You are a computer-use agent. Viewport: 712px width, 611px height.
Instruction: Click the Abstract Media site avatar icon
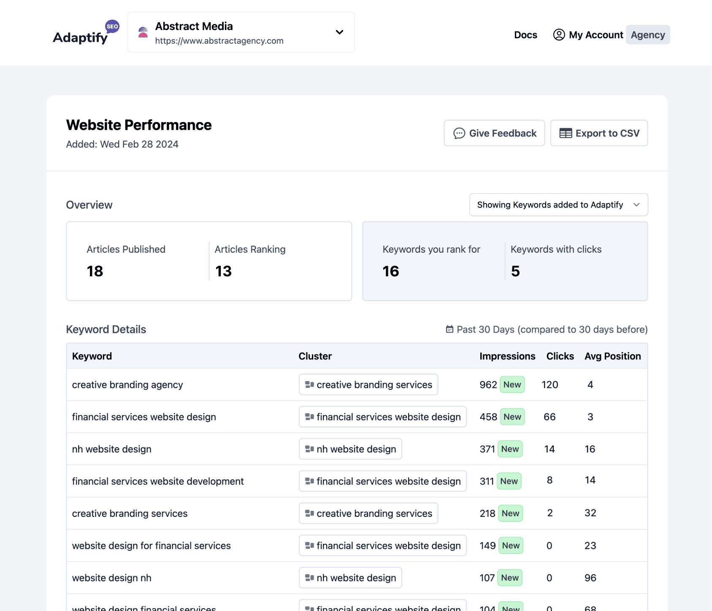[143, 32]
